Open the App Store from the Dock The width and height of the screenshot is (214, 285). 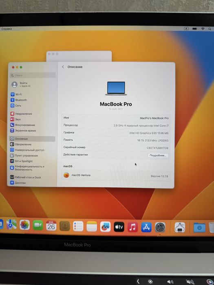(146, 227)
